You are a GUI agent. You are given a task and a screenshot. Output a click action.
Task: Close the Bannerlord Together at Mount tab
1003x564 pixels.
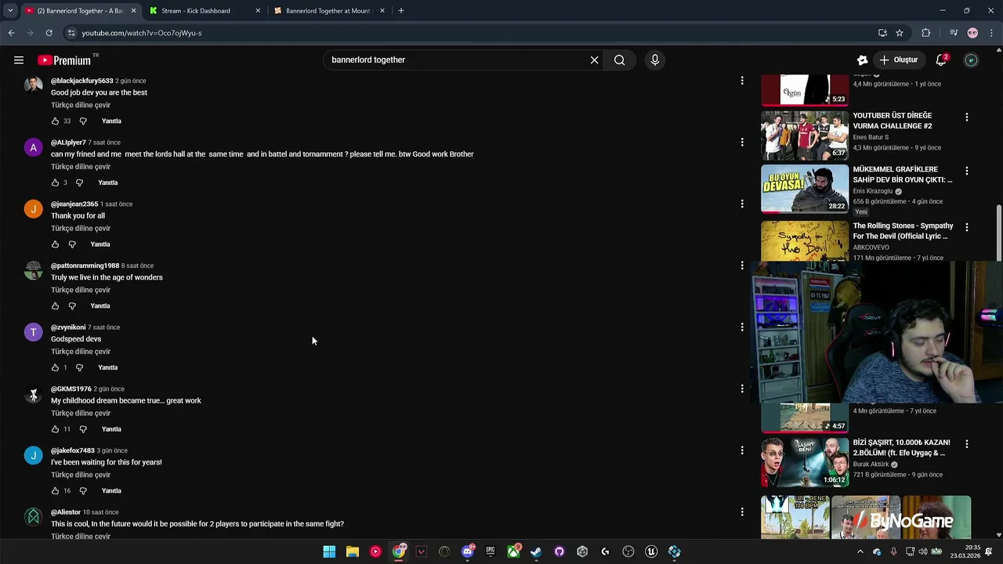tap(382, 11)
